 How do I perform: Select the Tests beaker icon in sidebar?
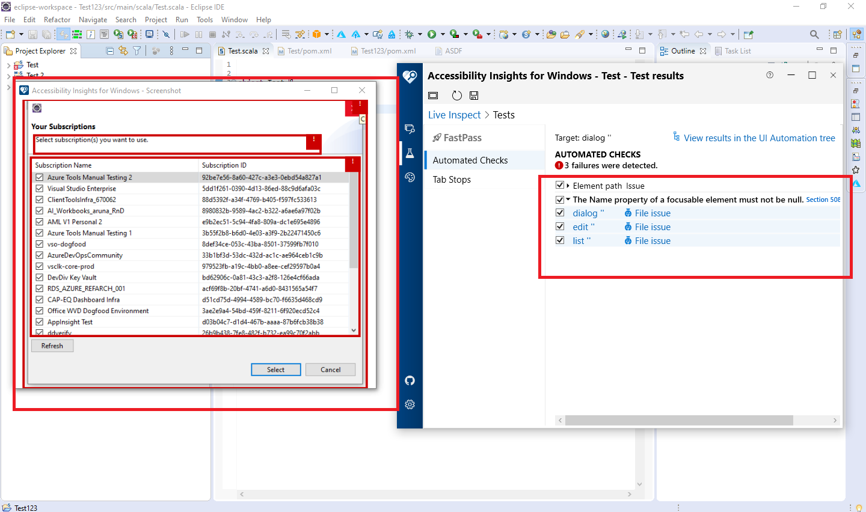pos(410,153)
